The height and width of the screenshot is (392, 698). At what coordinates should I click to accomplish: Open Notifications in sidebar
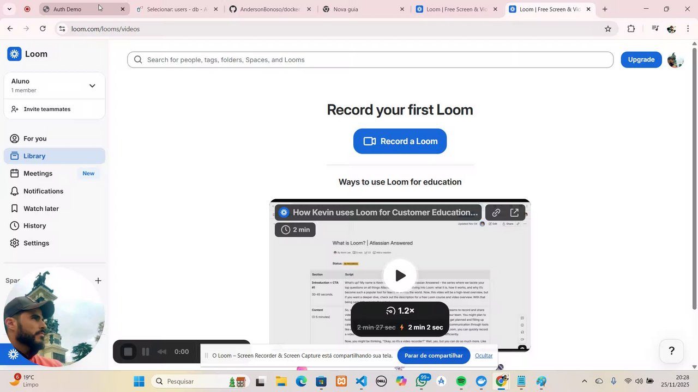[x=55, y=191]
